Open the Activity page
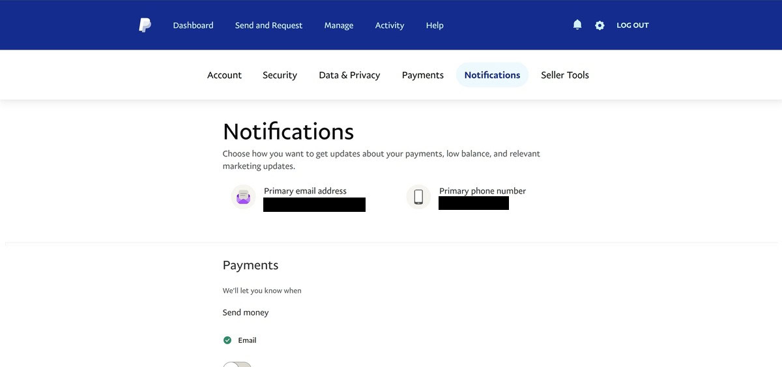The height and width of the screenshot is (367, 782). [x=390, y=25]
